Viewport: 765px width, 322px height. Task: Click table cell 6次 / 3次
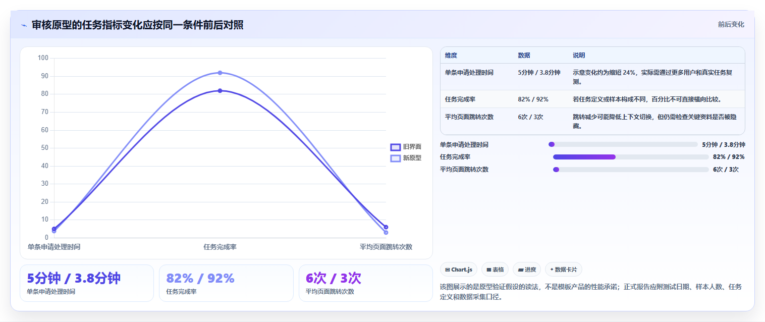pyautogui.click(x=530, y=117)
